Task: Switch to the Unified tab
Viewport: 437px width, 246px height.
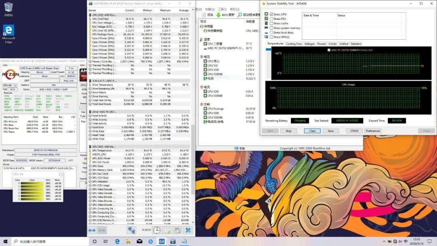Action: tap(344, 44)
